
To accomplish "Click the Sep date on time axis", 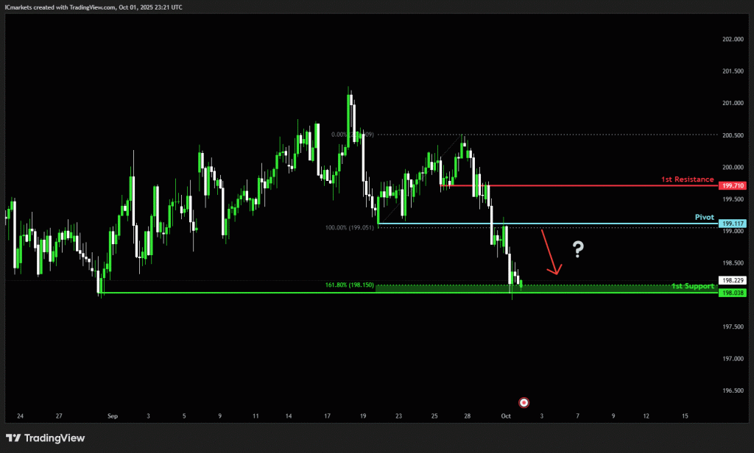I will tap(112, 416).
